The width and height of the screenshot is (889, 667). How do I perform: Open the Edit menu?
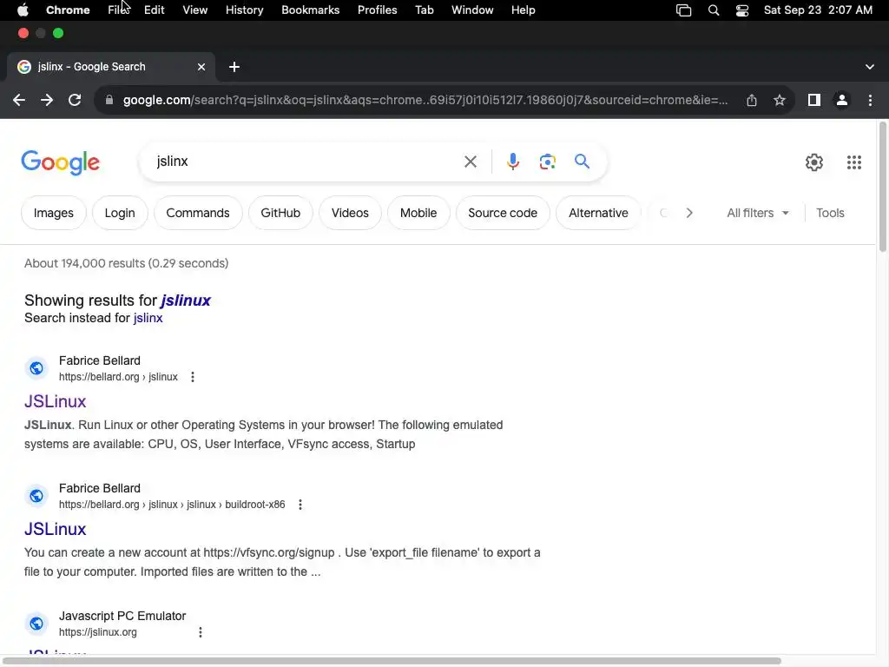155,10
